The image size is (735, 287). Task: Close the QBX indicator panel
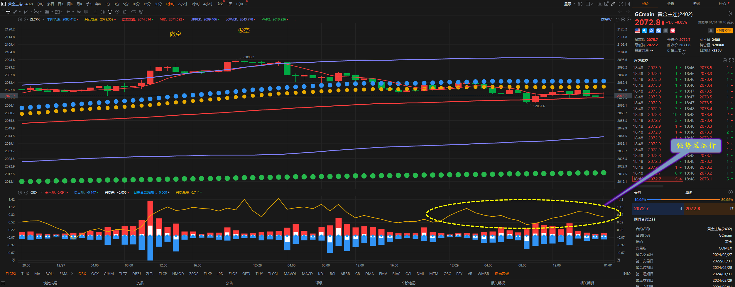tap(26, 192)
